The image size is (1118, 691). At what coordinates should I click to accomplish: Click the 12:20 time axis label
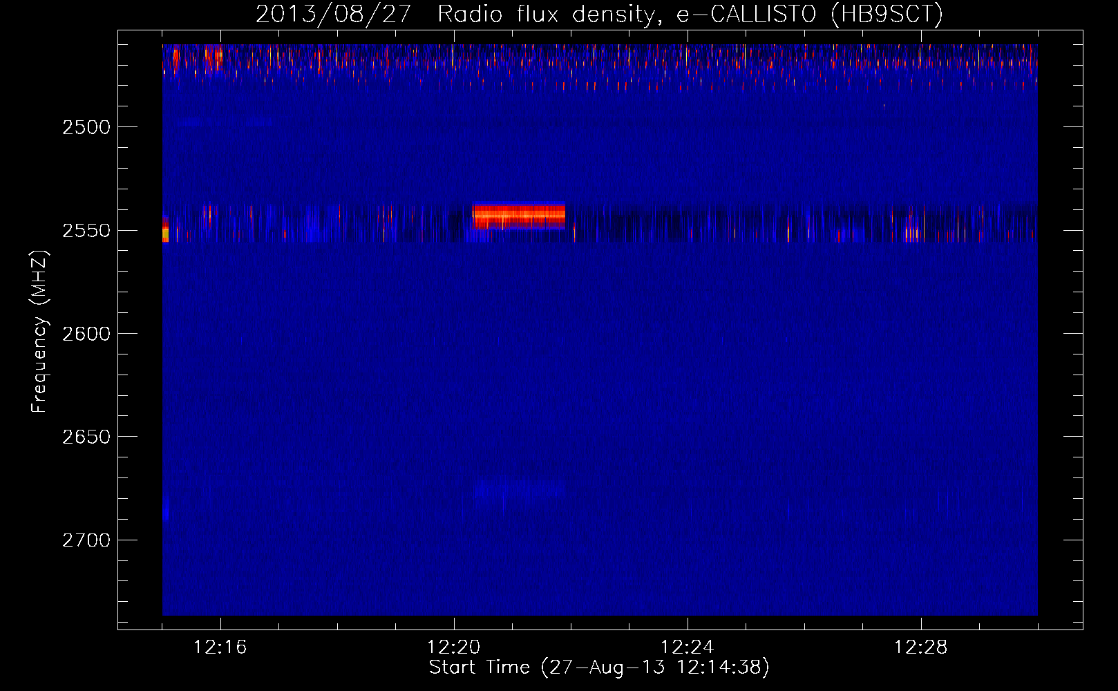tap(454, 647)
